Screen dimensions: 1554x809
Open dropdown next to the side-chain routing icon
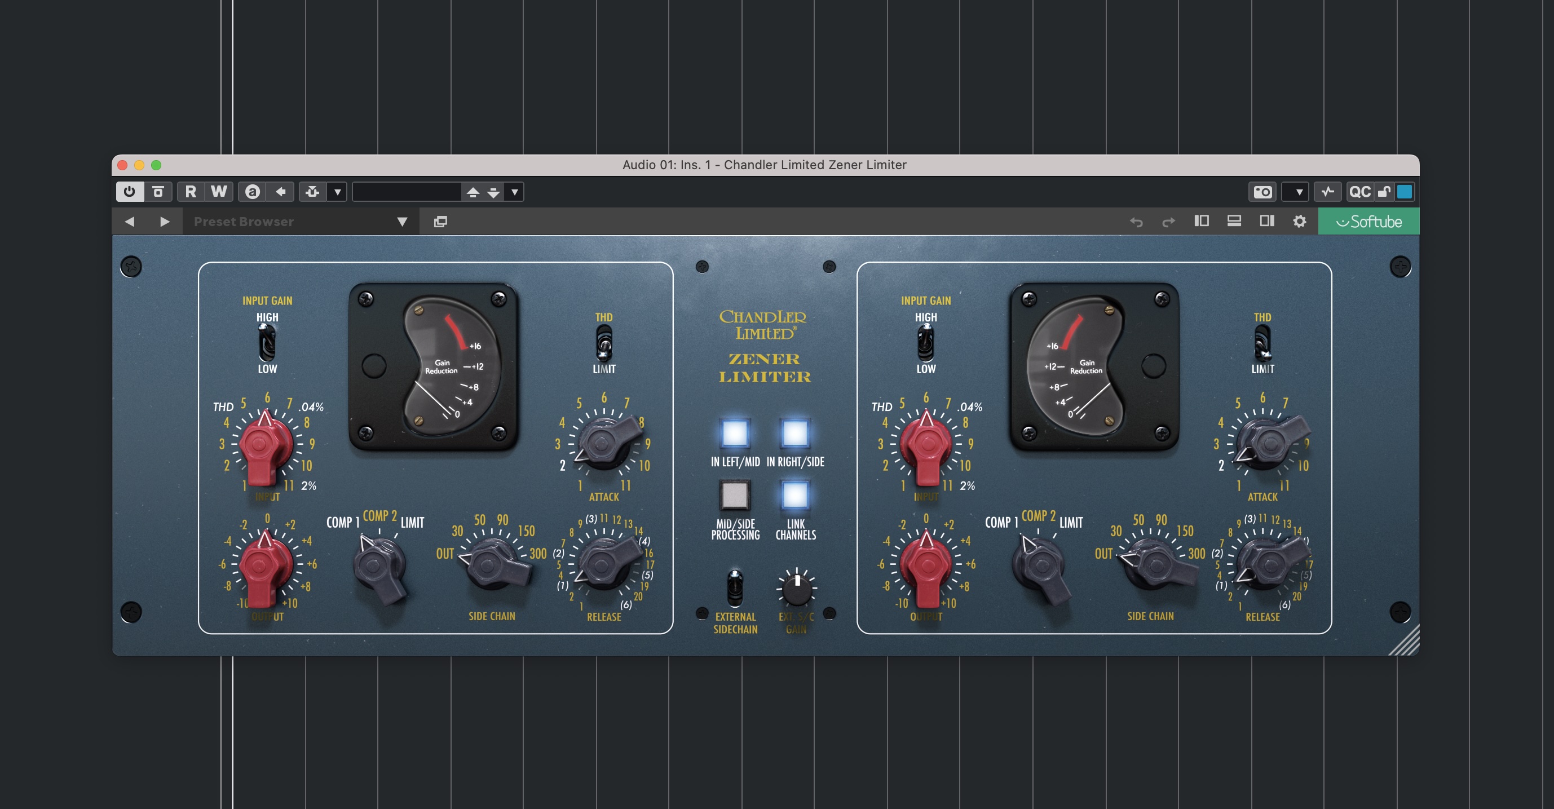point(337,192)
